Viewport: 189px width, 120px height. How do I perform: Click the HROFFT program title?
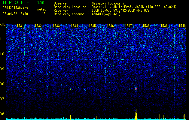(19, 2)
